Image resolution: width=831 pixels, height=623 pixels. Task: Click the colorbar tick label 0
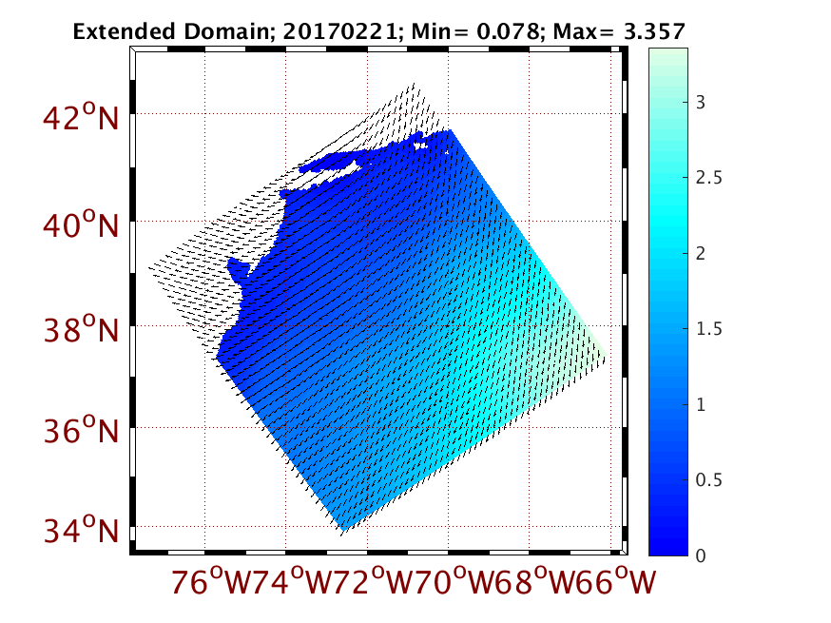[x=701, y=555]
